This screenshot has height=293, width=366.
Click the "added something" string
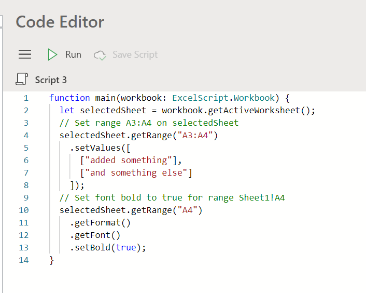pos(129,160)
